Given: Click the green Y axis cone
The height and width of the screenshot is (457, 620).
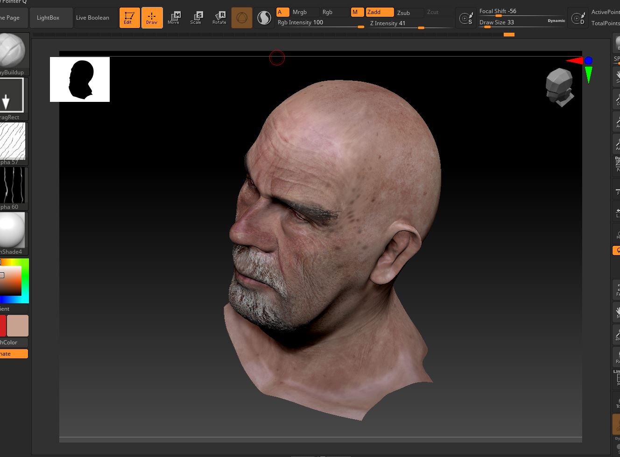Looking at the screenshot, I should click(588, 75).
